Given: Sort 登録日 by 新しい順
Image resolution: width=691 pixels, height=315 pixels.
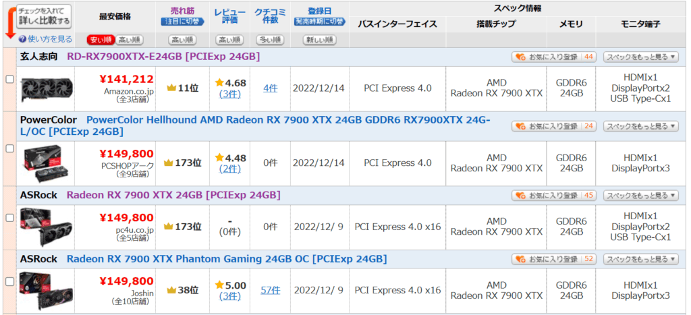Looking at the screenshot, I should pos(319,40).
